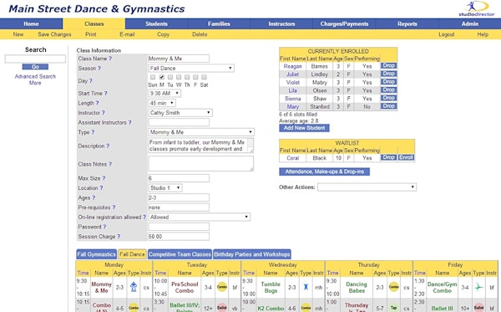501x312 pixels.
Task: Switch to the Fall Gymnastics schedule tab
Action: point(96,254)
